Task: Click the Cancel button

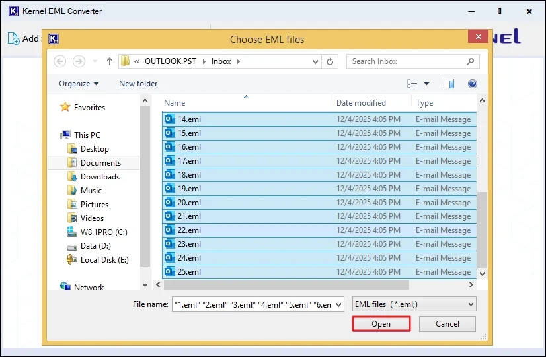Action: pyautogui.click(x=448, y=324)
